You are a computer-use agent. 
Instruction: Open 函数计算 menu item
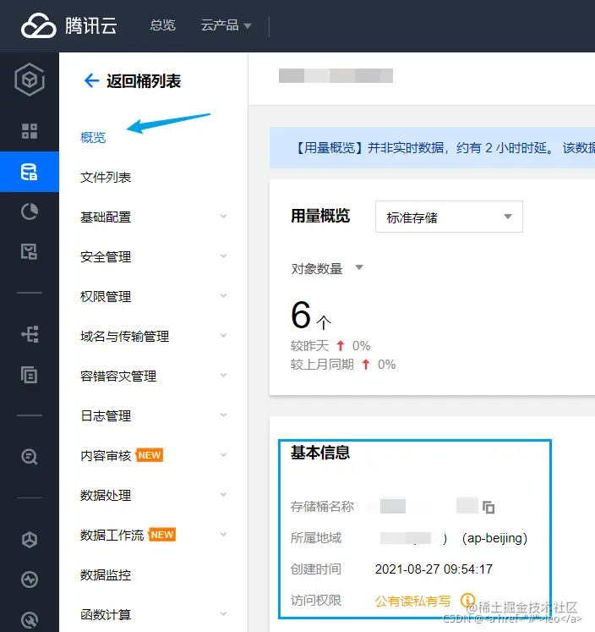pos(106,615)
